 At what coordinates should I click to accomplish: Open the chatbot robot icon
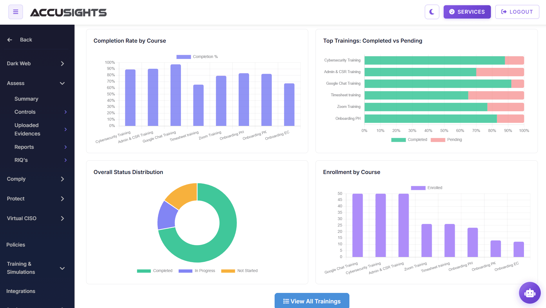[530, 293]
